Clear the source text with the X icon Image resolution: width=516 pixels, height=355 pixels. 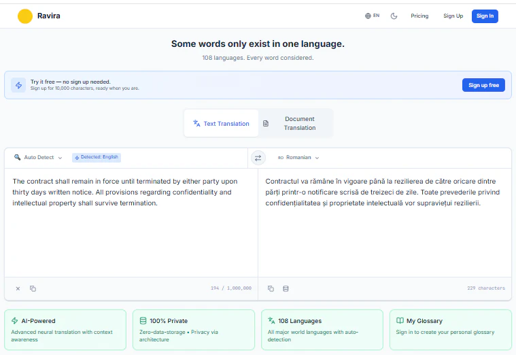18,288
